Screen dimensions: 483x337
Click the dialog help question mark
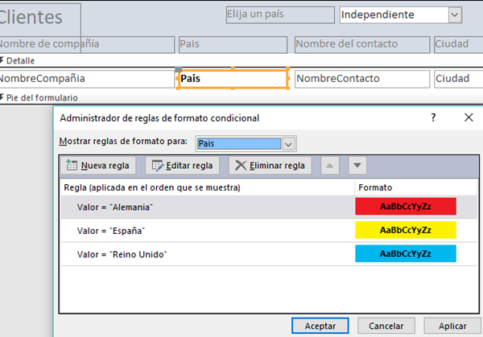[432, 117]
